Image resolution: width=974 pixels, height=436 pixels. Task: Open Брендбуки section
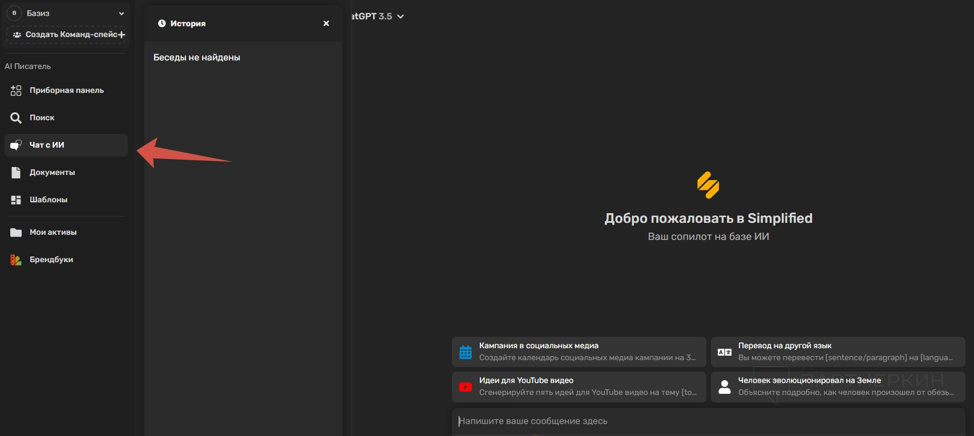point(66,260)
